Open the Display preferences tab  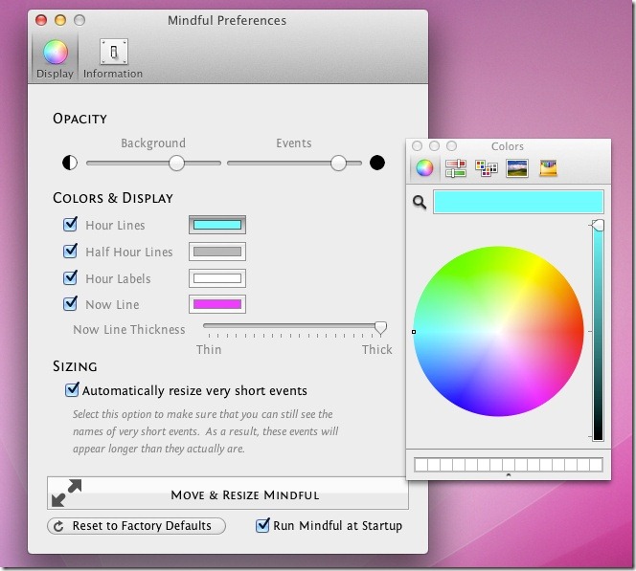click(x=55, y=59)
